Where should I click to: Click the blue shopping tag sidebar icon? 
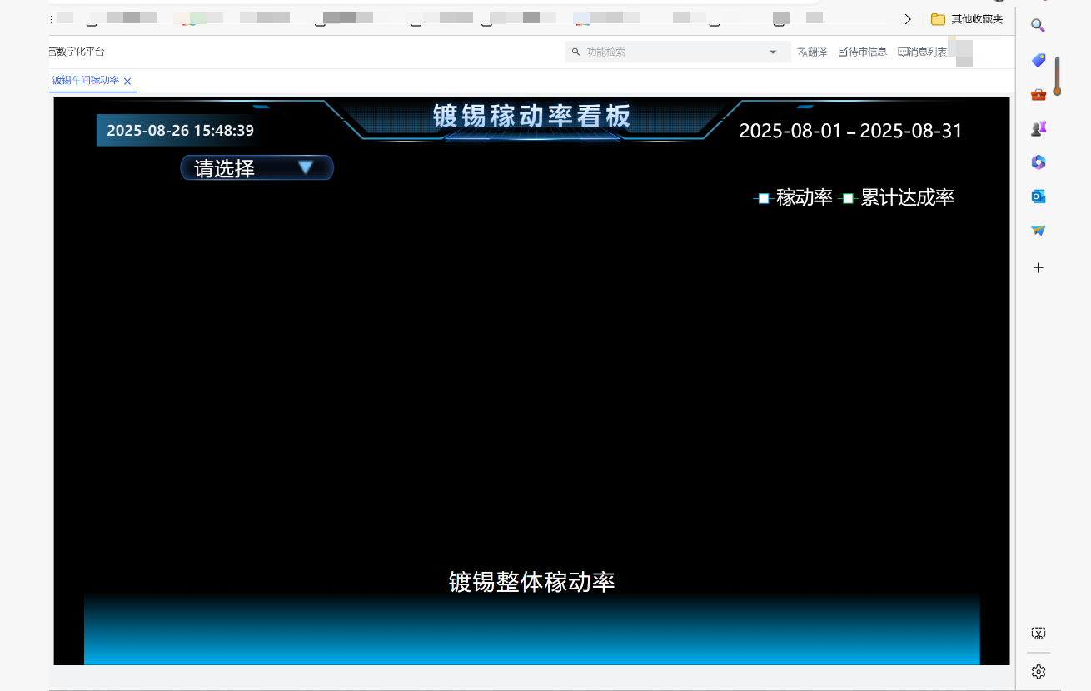(x=1038, y=60)
